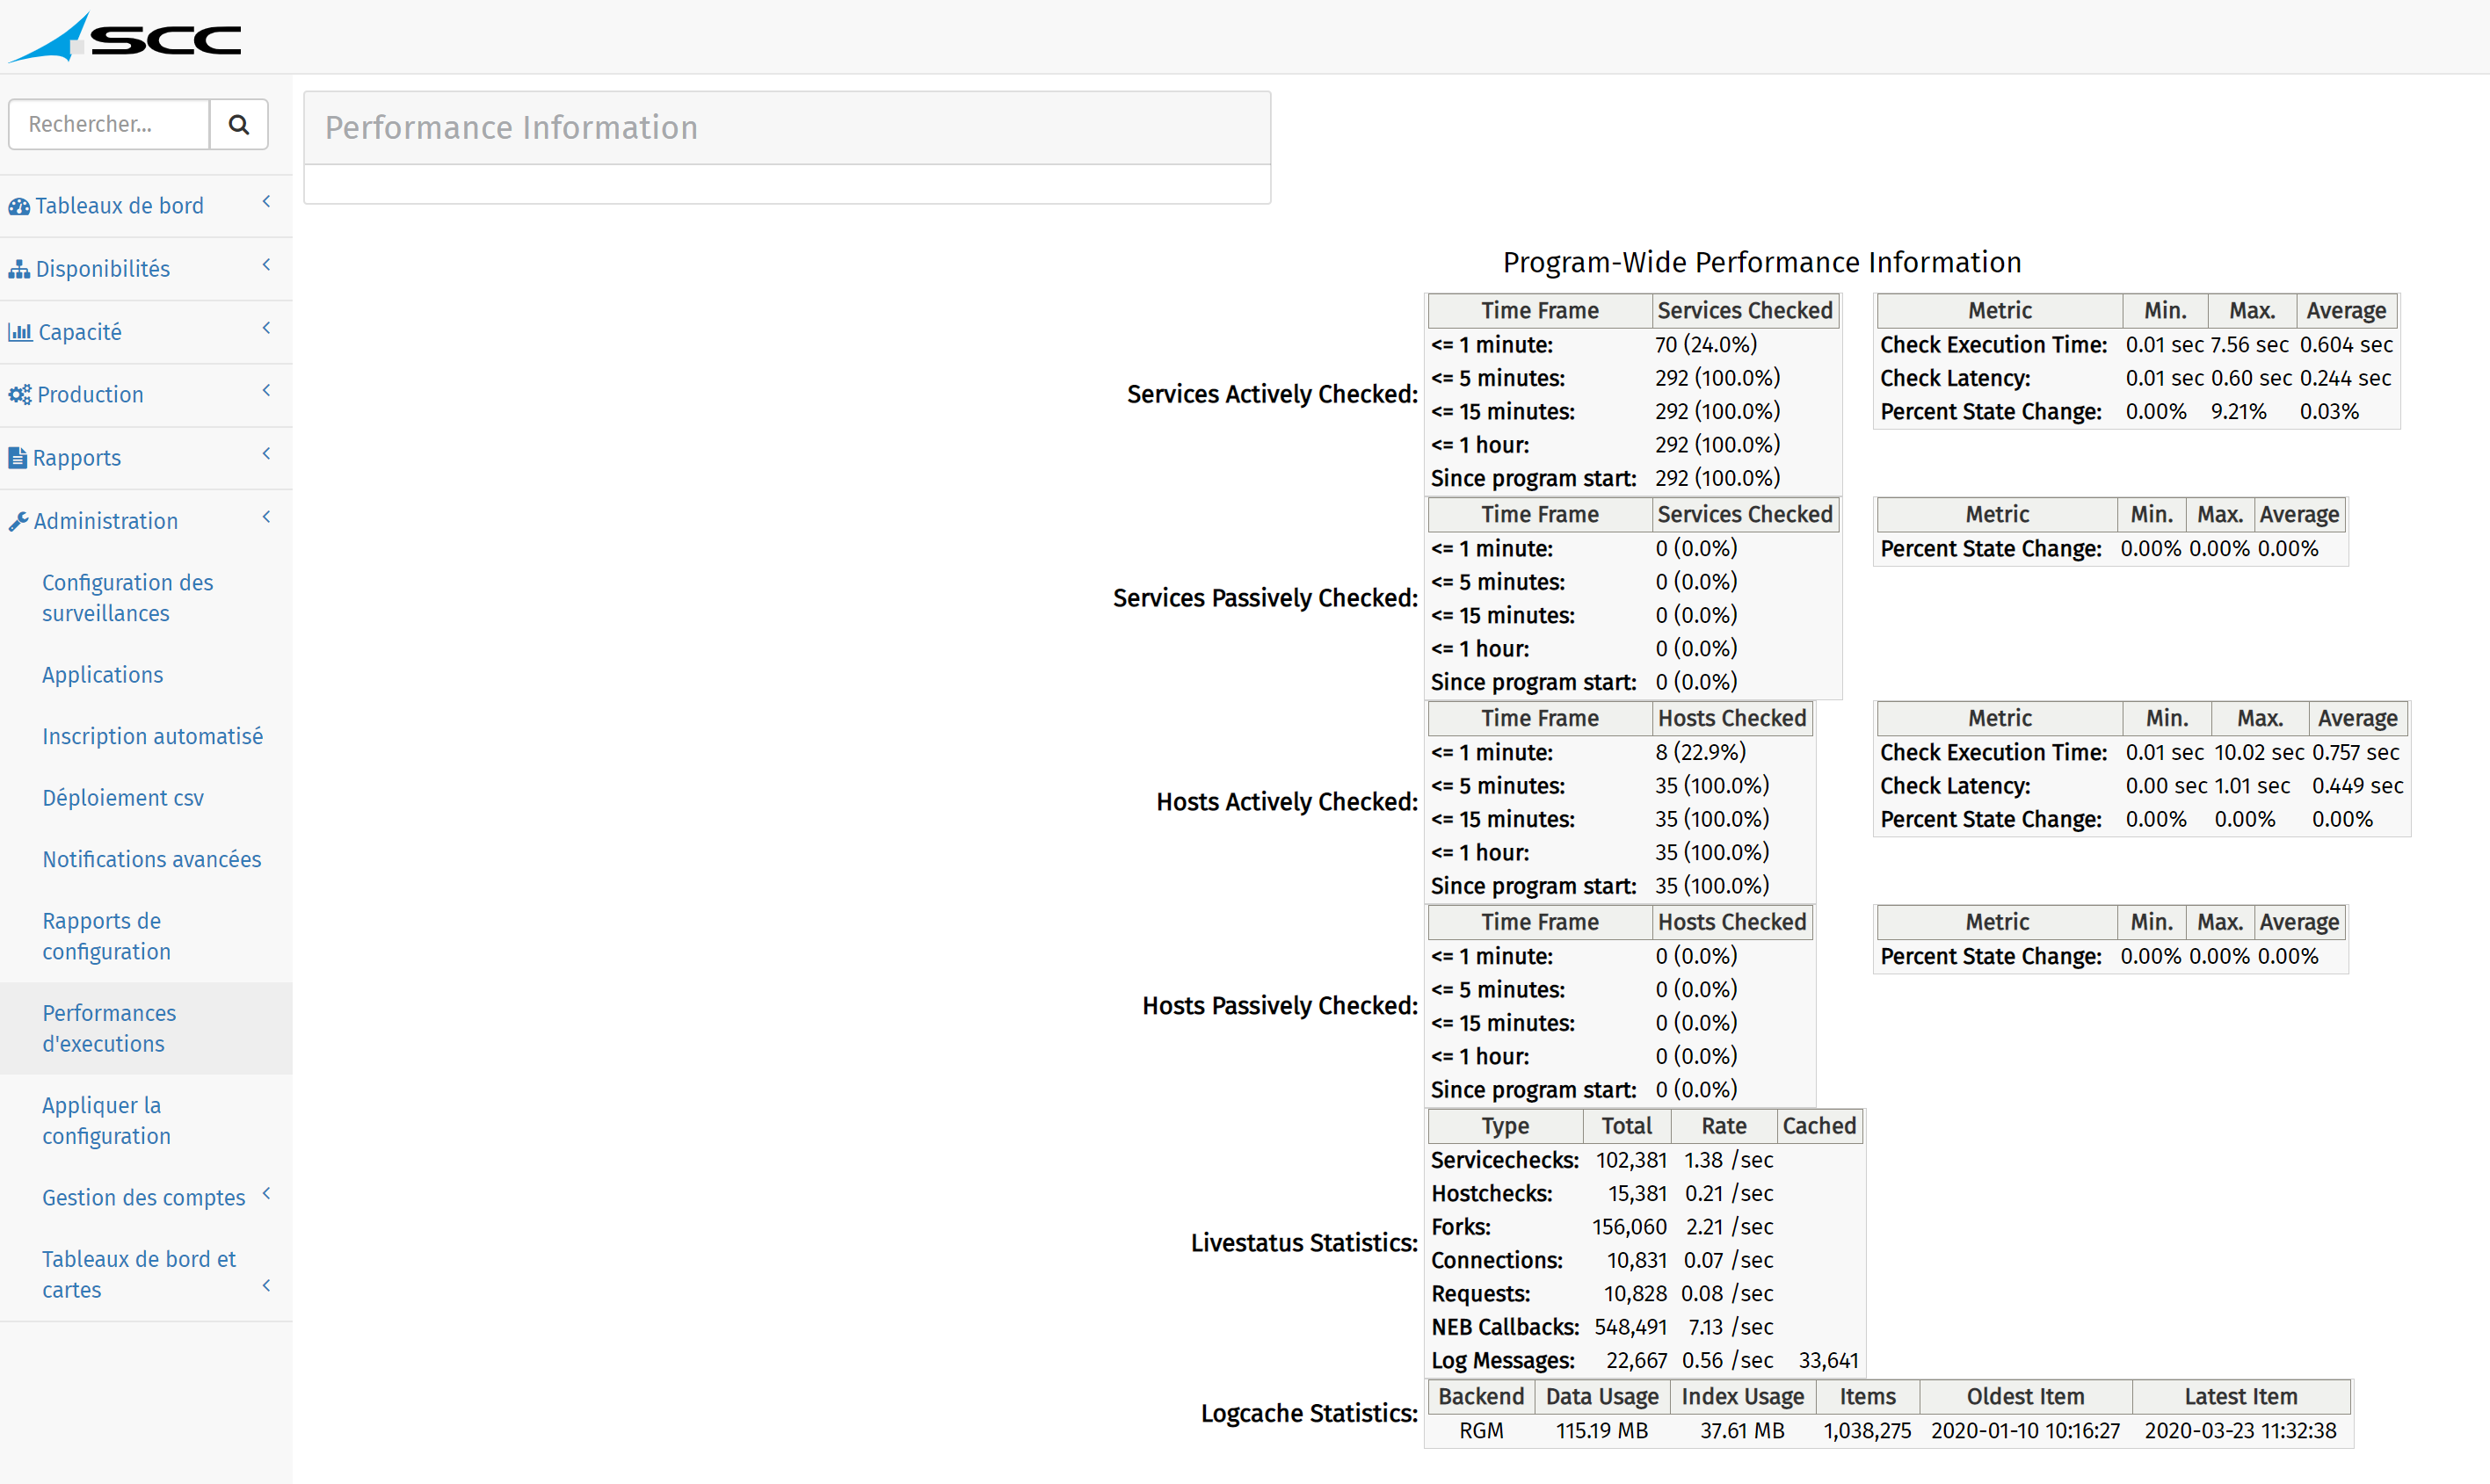Select Performances d'executions
Screen dimensions: 2490x1484
point(109,1029)
